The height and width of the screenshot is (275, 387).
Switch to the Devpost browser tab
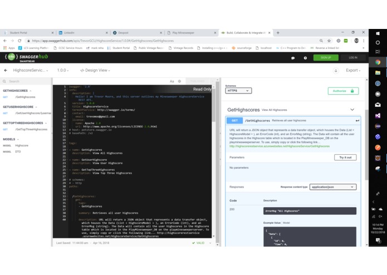[x=137, y=32]
